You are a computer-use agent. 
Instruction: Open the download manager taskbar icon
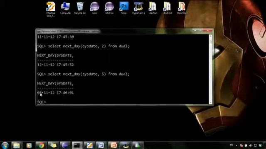pyautogui.click(x=138, y=145)
